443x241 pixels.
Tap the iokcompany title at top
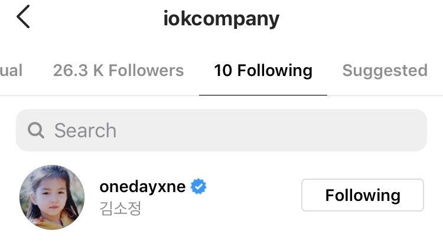[x=221, y=19]
